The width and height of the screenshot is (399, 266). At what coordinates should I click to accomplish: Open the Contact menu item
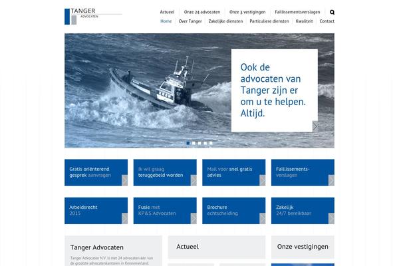coord(327,21)
